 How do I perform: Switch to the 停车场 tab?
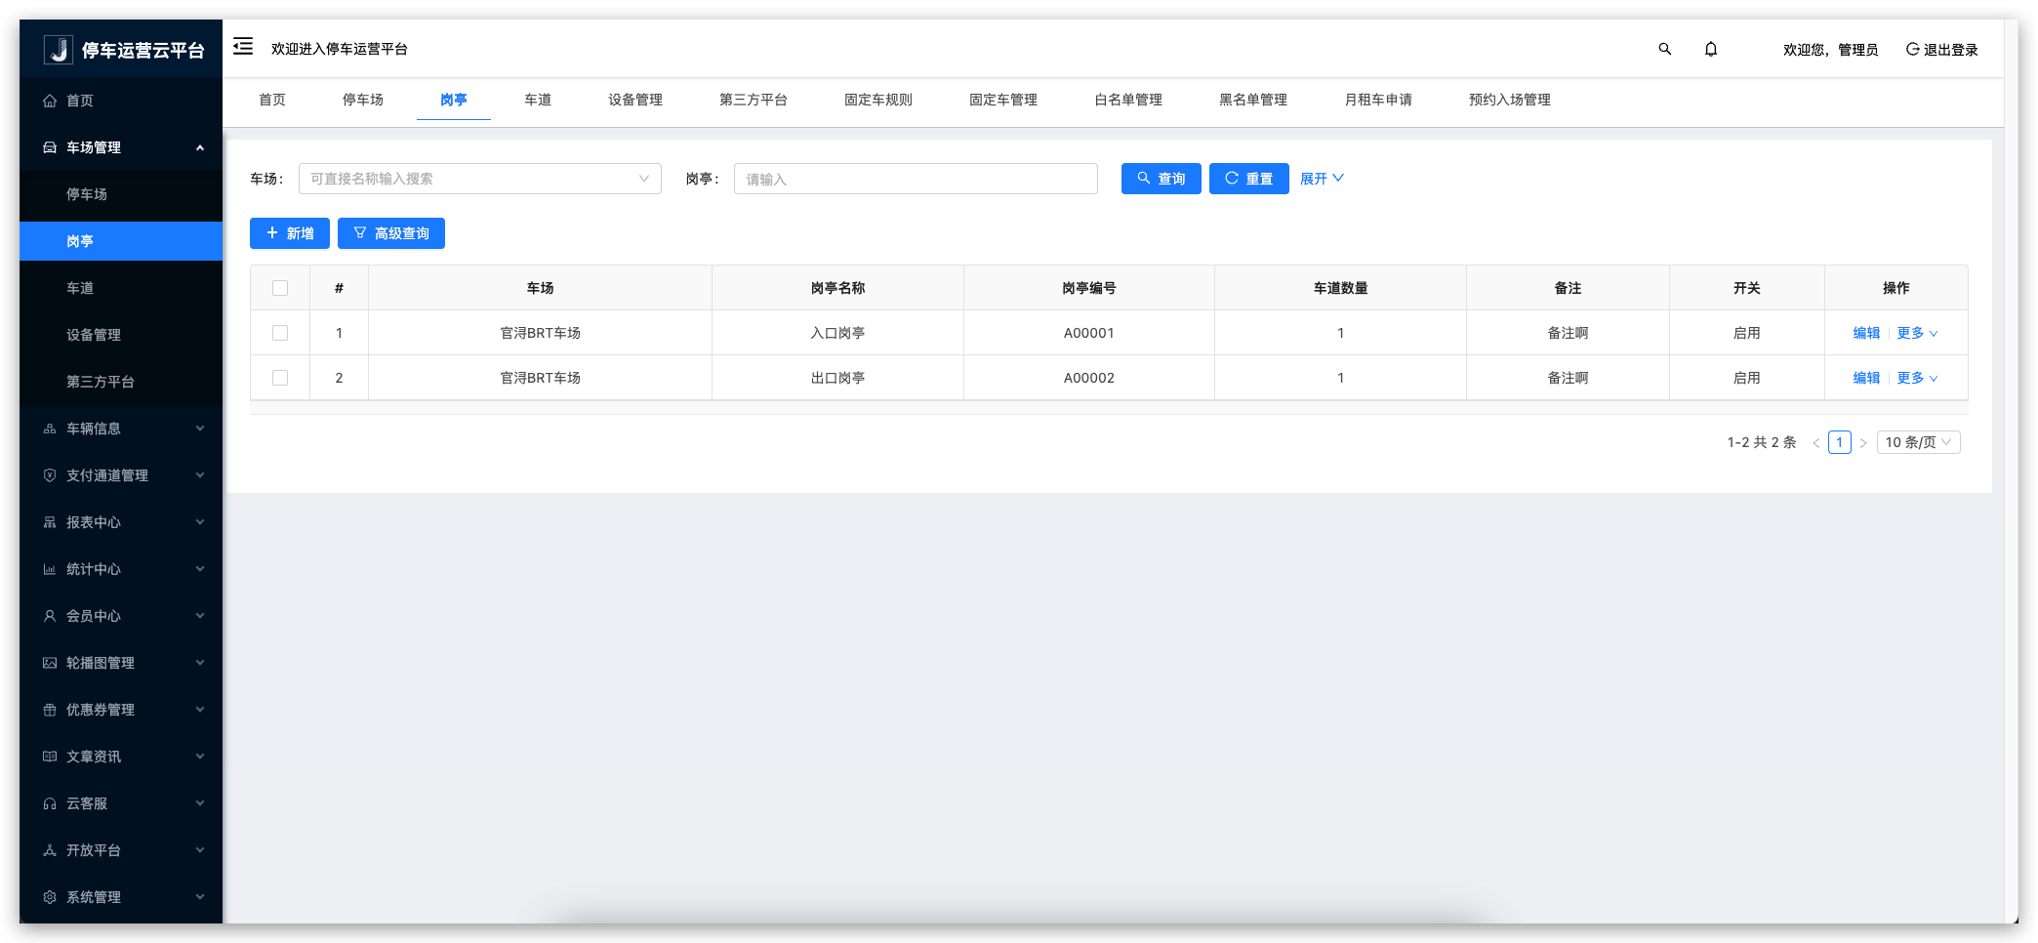(363, 100)
